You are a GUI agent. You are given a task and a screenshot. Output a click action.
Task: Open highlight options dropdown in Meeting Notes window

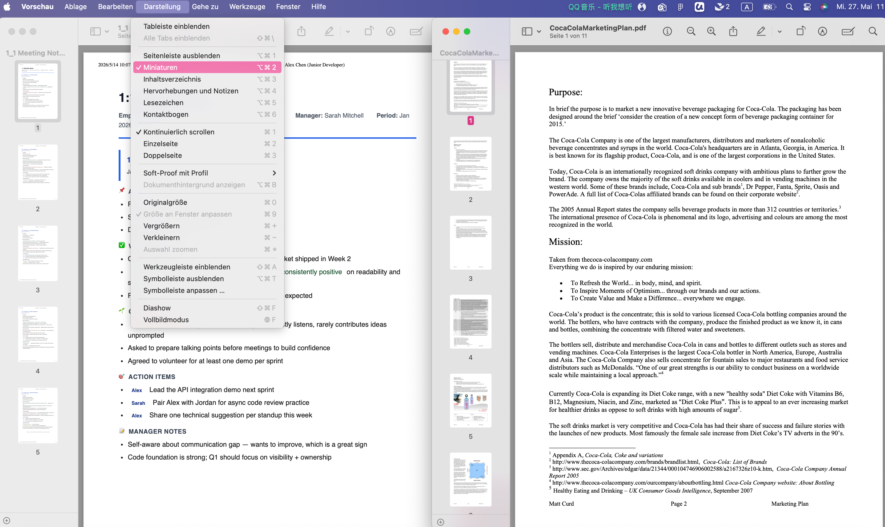pyautogui.click(x=348, y=32)
